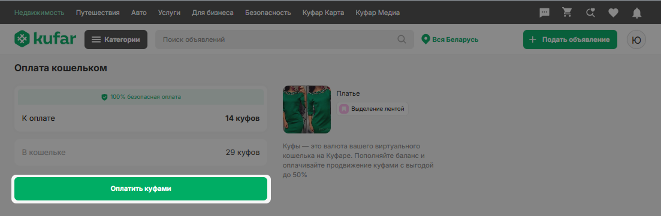Screen dimensions: 661x216
Task: Open the shopping cart icon
Action: 568,13
